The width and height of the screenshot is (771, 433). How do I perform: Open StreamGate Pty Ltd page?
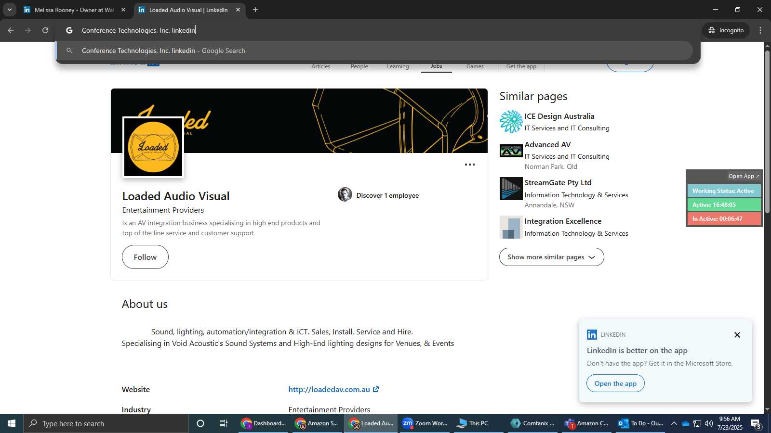click(x=558, y=183)
